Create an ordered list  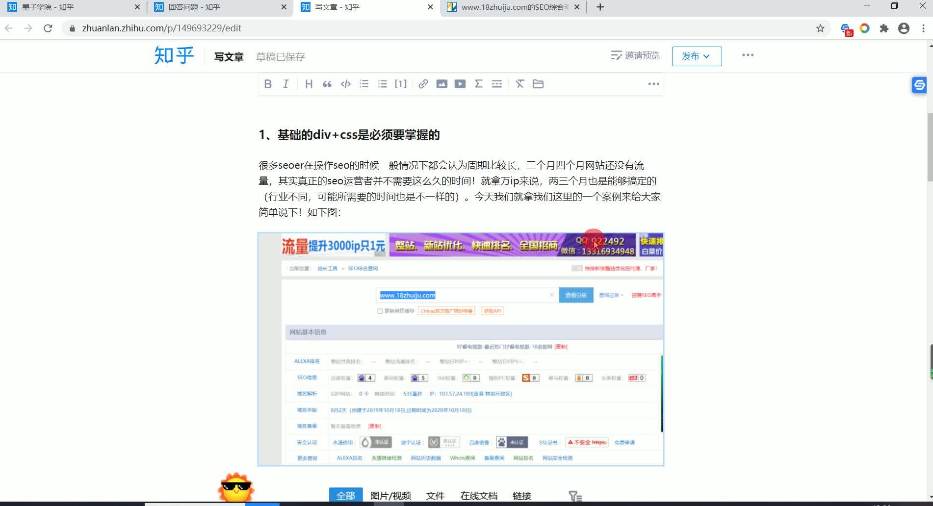364,84
